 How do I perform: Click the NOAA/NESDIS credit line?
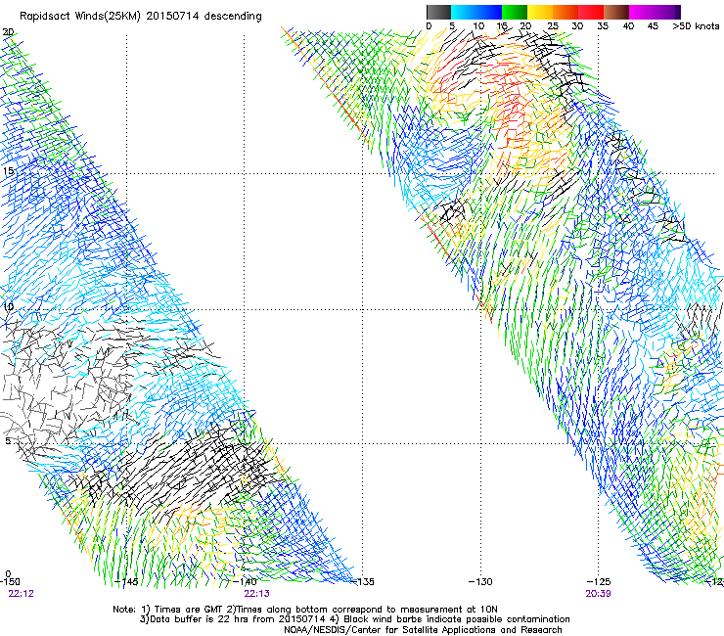pyautogui.click(x=423, y=630)
